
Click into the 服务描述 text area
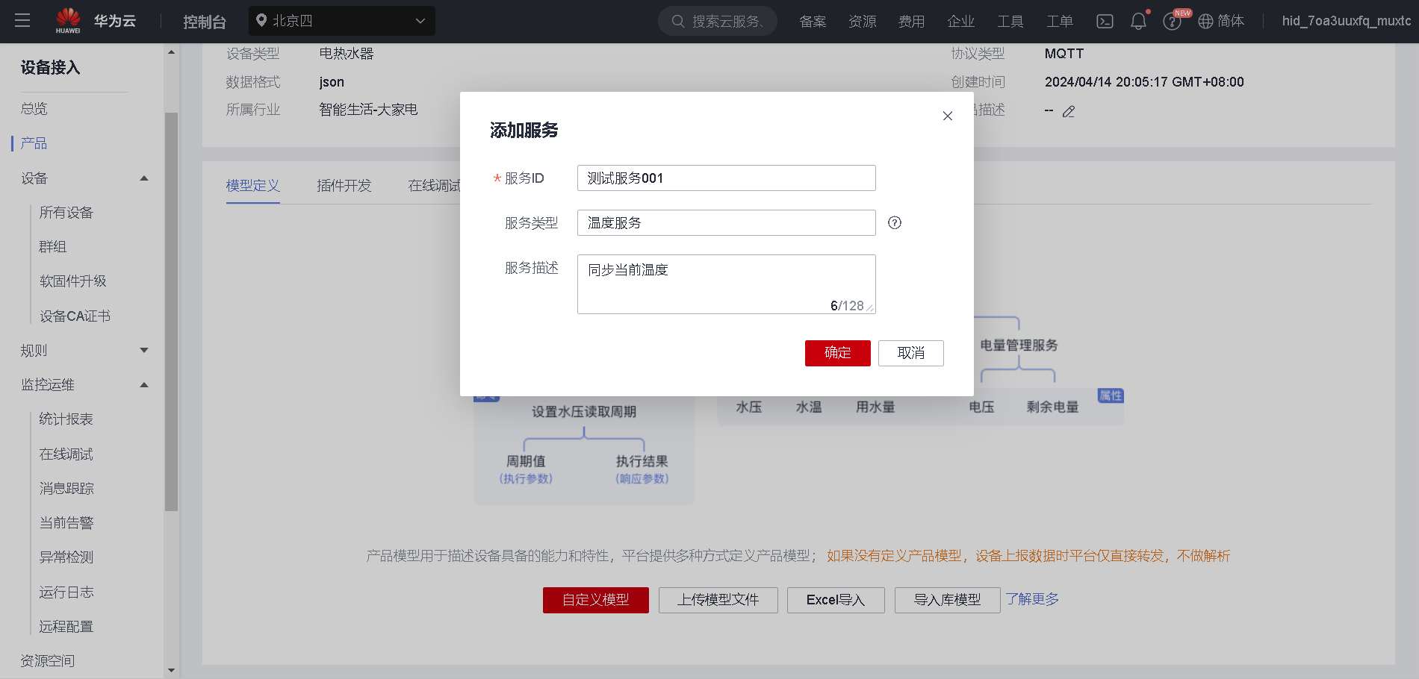point(726,284)
